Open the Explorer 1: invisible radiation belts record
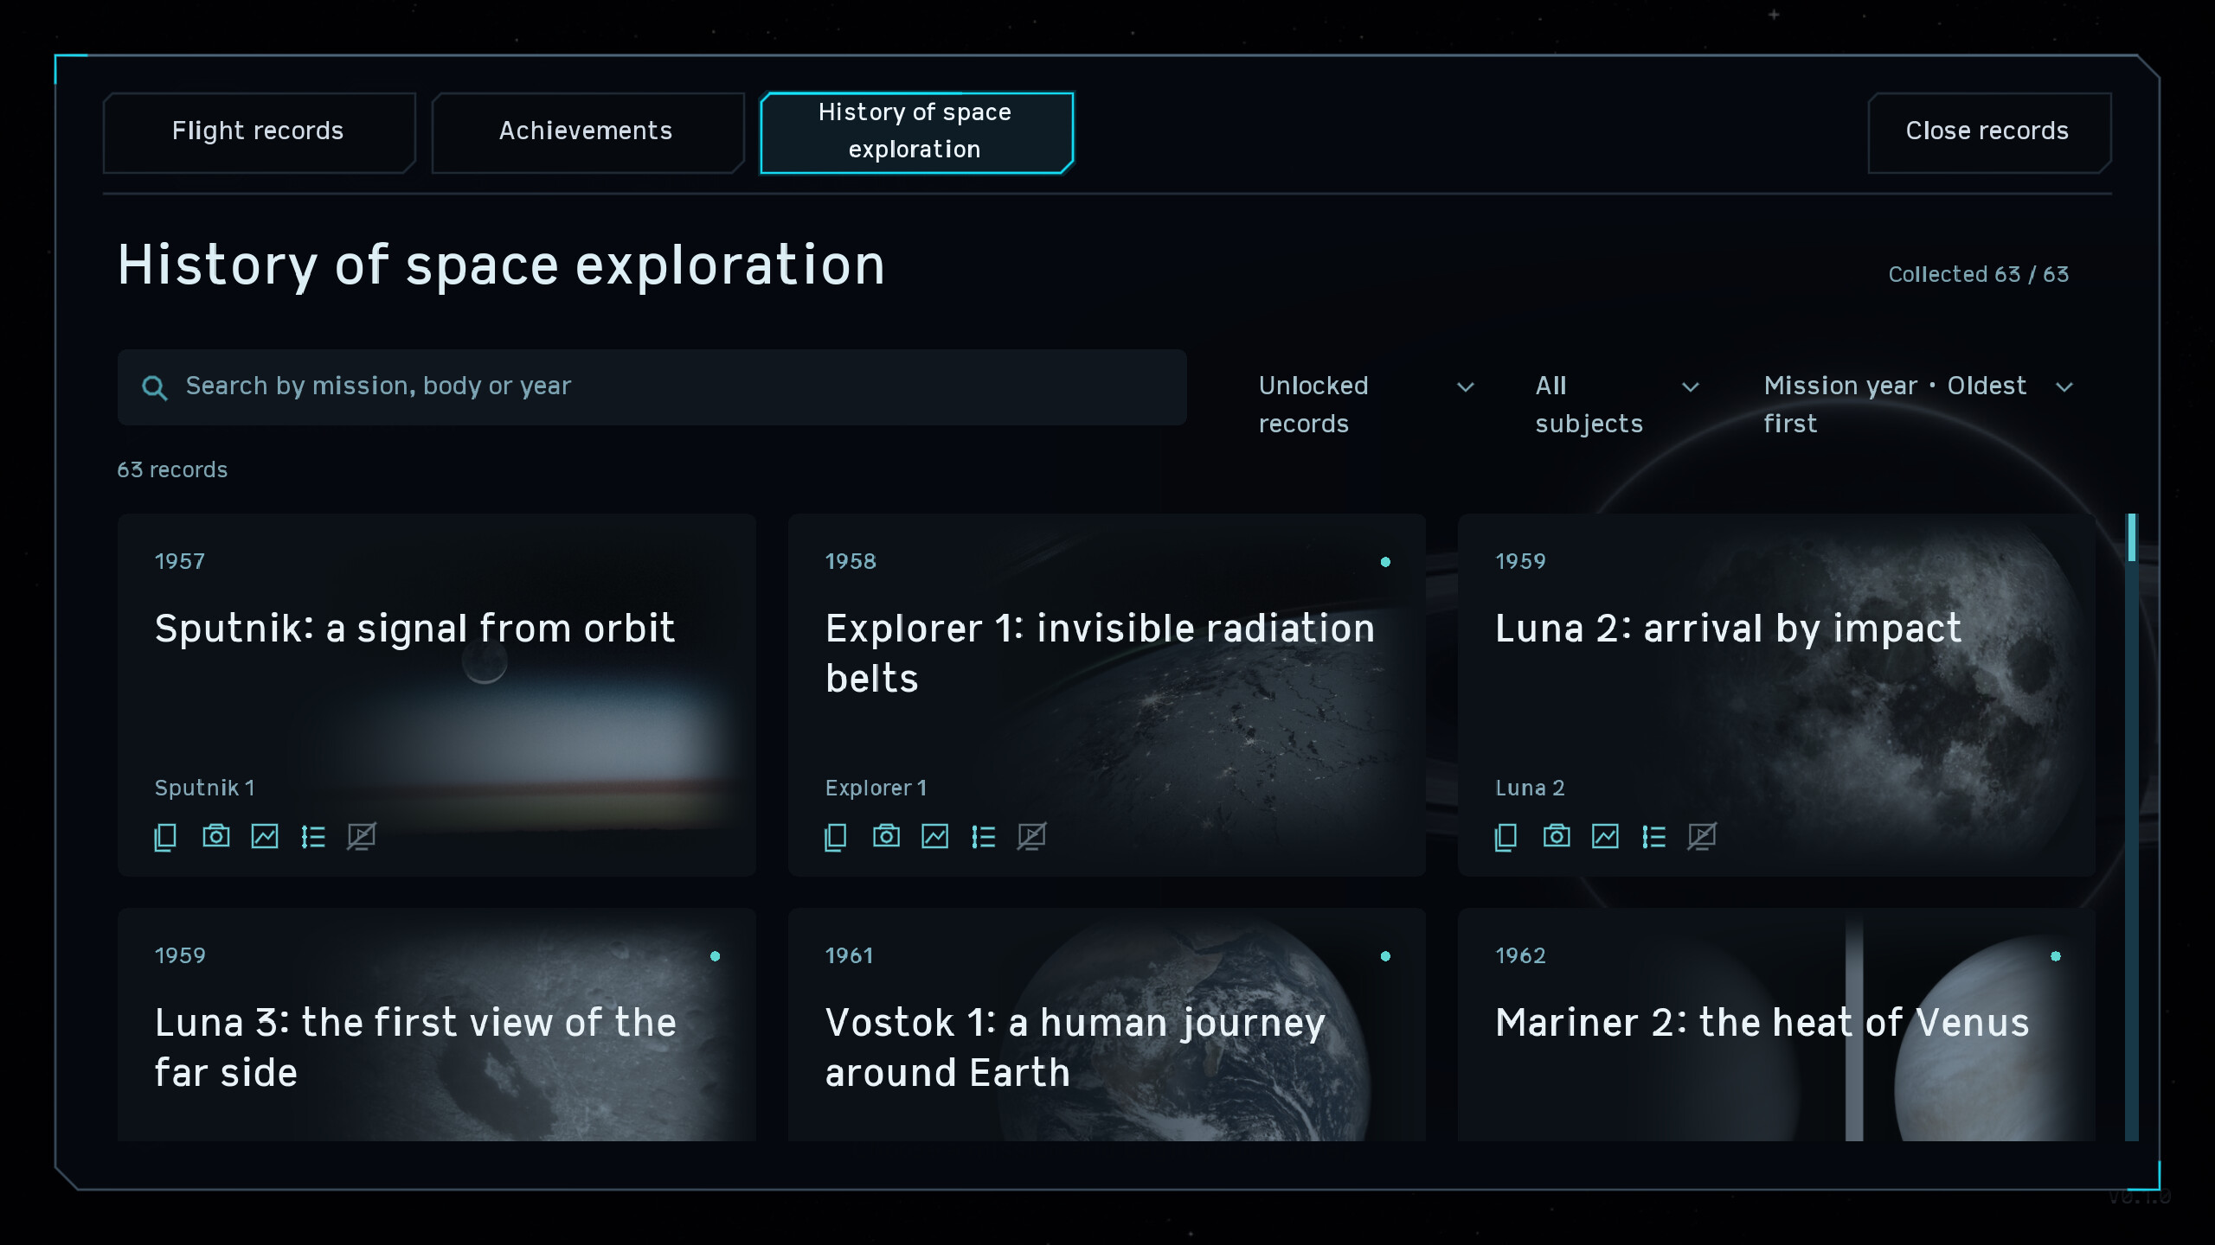This screenshot has height=1245, width=2215. pos(1107,694)
